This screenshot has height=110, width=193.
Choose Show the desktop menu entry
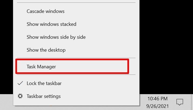tap(46, 50)
